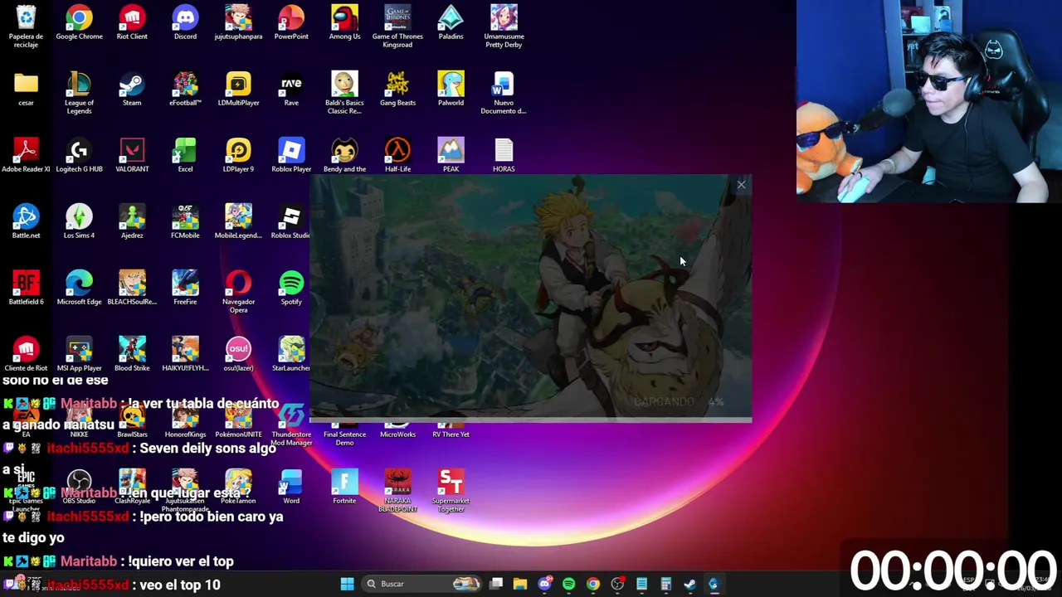The height and width of the screenshot is (597, 1062).
Task: Open Task View on the taskbar
Action: (x=496, y=584)
